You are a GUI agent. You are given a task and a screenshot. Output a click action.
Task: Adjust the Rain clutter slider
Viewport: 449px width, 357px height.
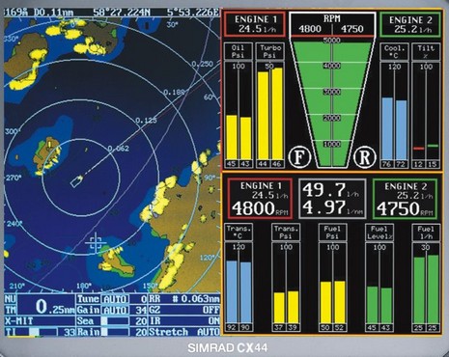coord(115,332)
